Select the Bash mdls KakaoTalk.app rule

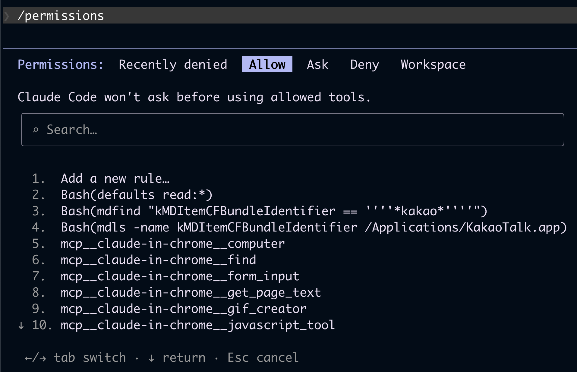(314, 227)
